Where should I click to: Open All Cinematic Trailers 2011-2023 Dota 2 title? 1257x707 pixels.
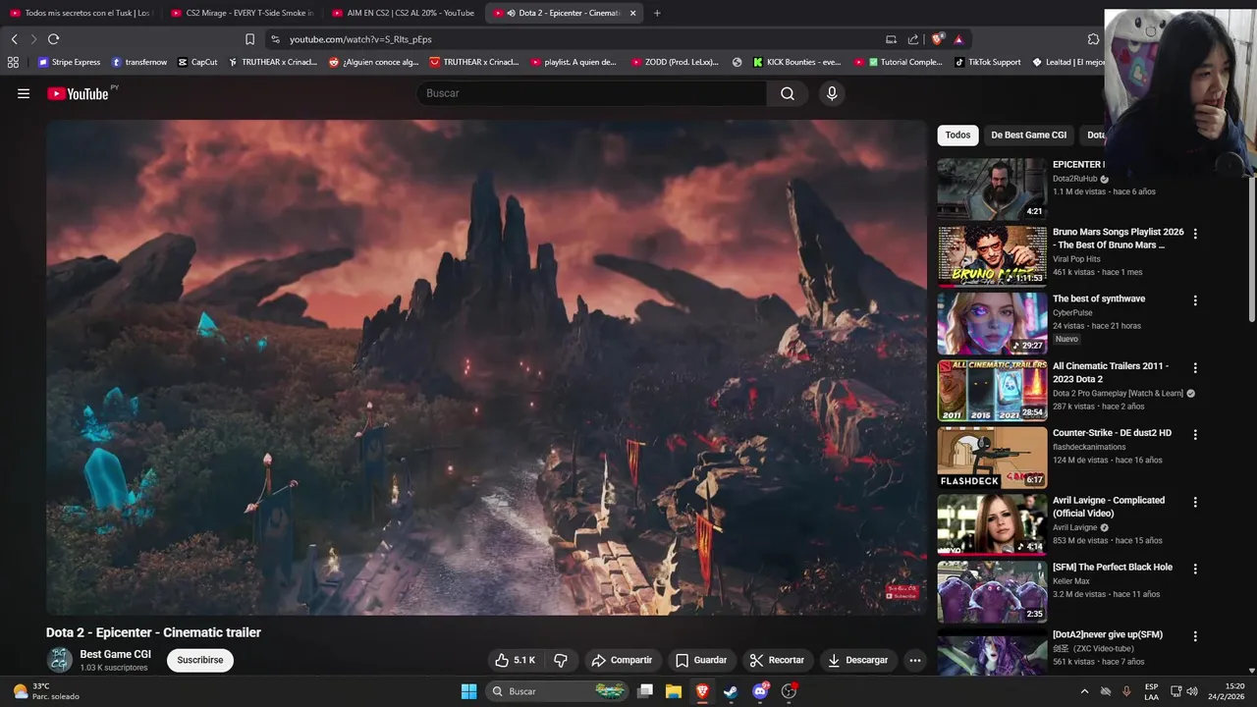[x=1111, y=372]
